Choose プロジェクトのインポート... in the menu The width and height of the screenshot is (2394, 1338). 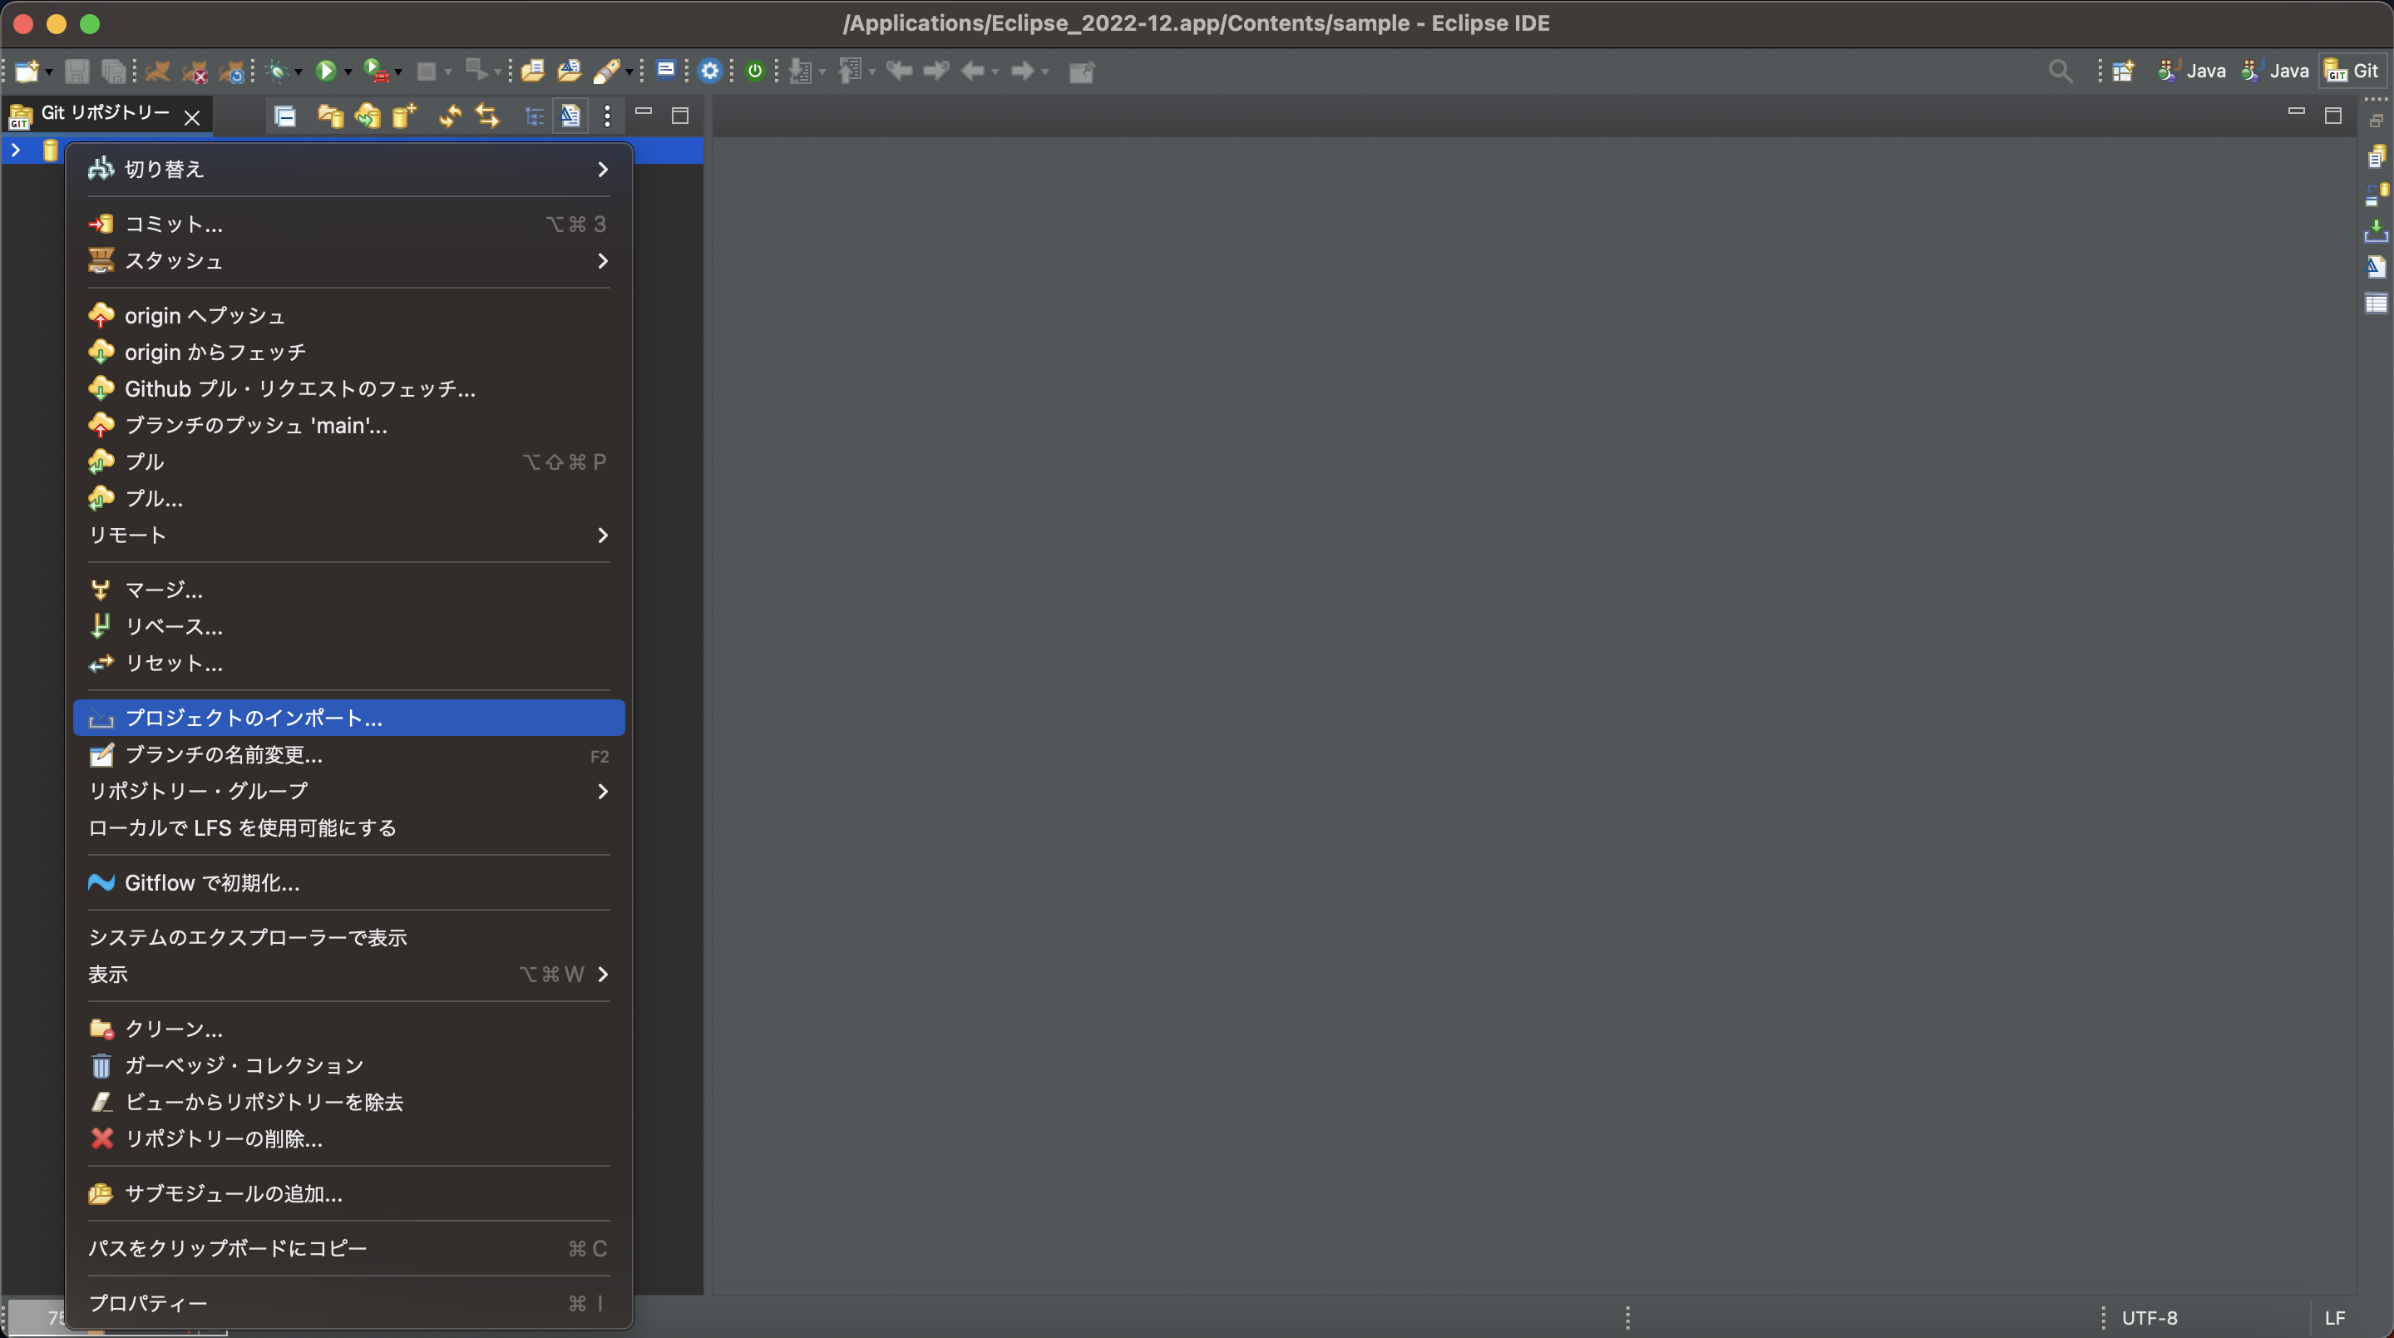[254, 718]
